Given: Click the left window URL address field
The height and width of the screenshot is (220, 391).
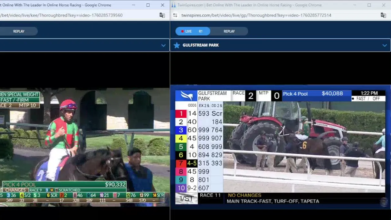Looking at the screenshot, I should pyautogui.click(x=61, y=15).
